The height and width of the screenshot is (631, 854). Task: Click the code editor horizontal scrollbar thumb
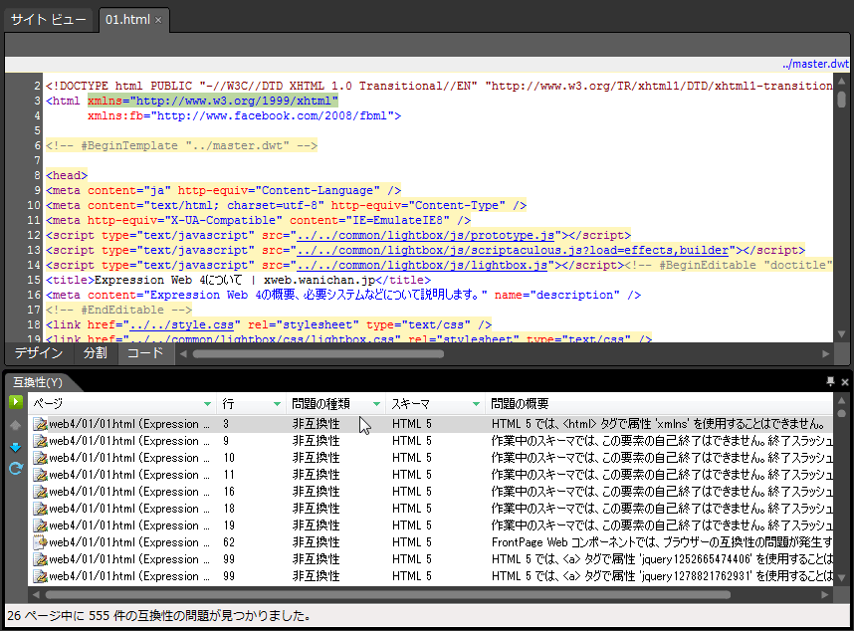[319, 354]
